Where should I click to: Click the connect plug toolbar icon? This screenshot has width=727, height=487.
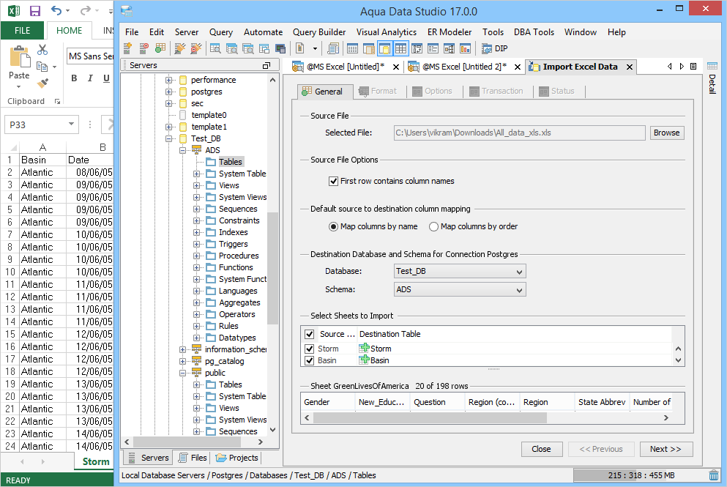coord(180,48)
